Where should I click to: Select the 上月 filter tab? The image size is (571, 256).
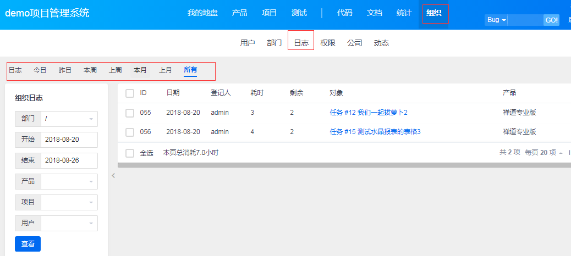pos(166,70)
